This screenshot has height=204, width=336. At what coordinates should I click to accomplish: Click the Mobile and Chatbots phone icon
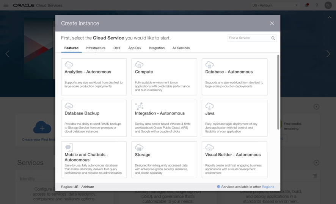coord(69,148)
